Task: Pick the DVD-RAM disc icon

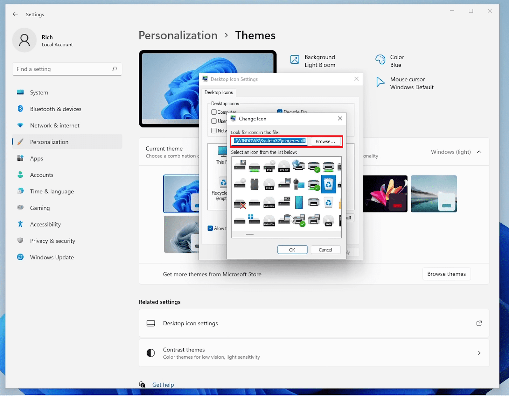Action: point(269,203)
